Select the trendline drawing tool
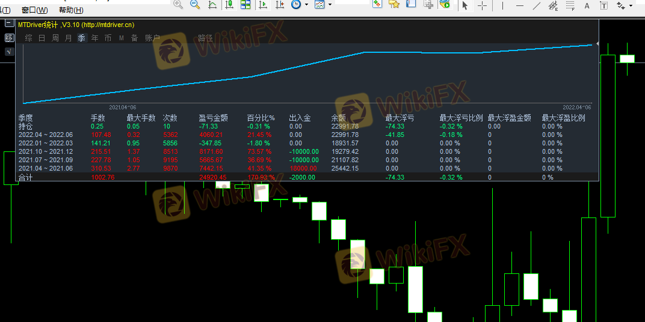This screenshot has height=322, width=645. (x=537, y=5)
